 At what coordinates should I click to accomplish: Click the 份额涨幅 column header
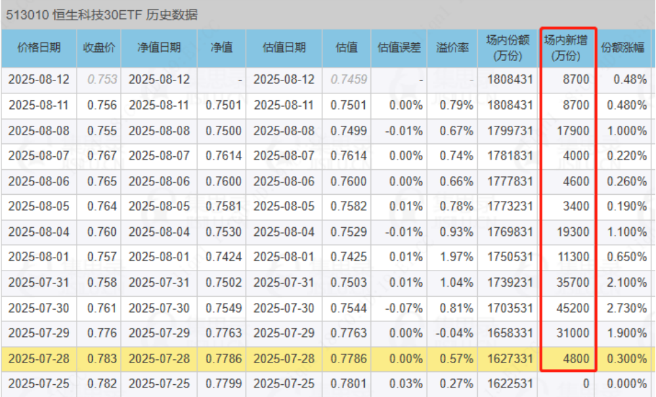pos(623,47)
